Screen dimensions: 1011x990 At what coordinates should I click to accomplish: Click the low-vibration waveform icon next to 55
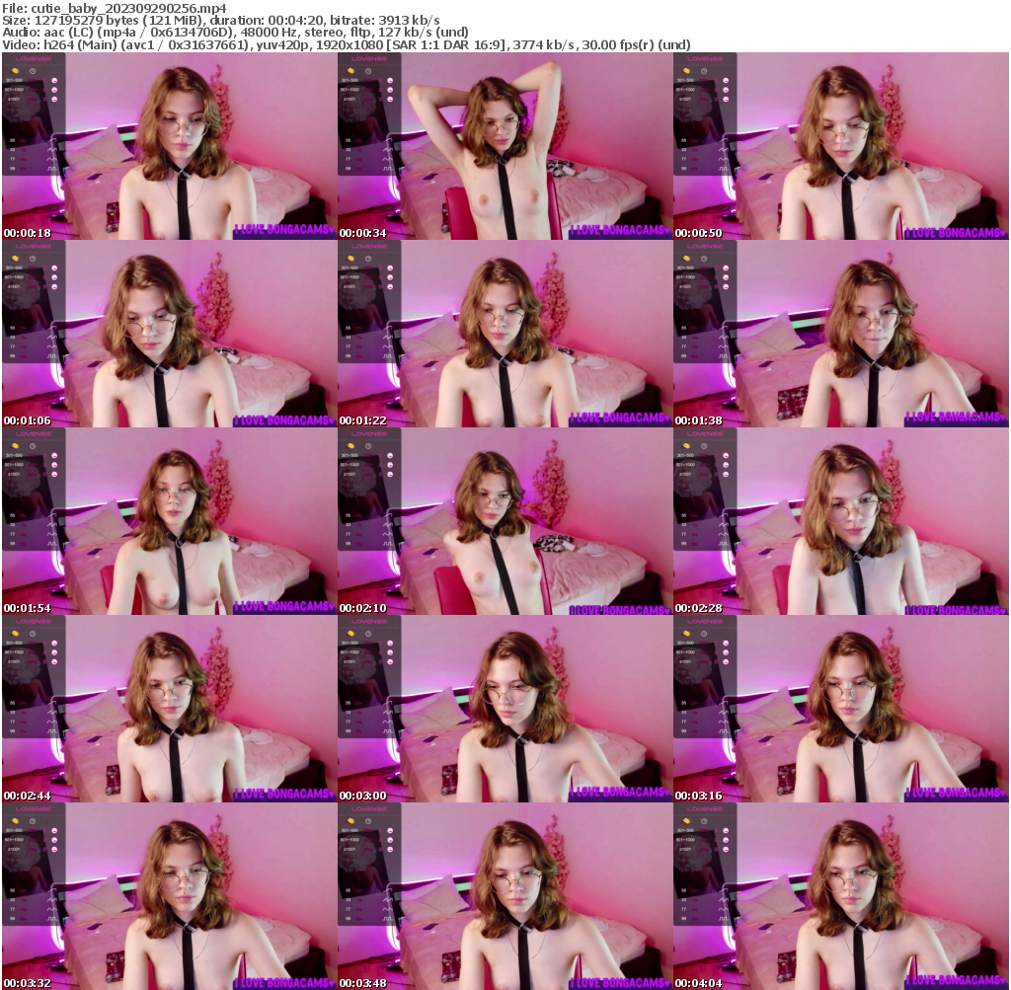point(50,140)
